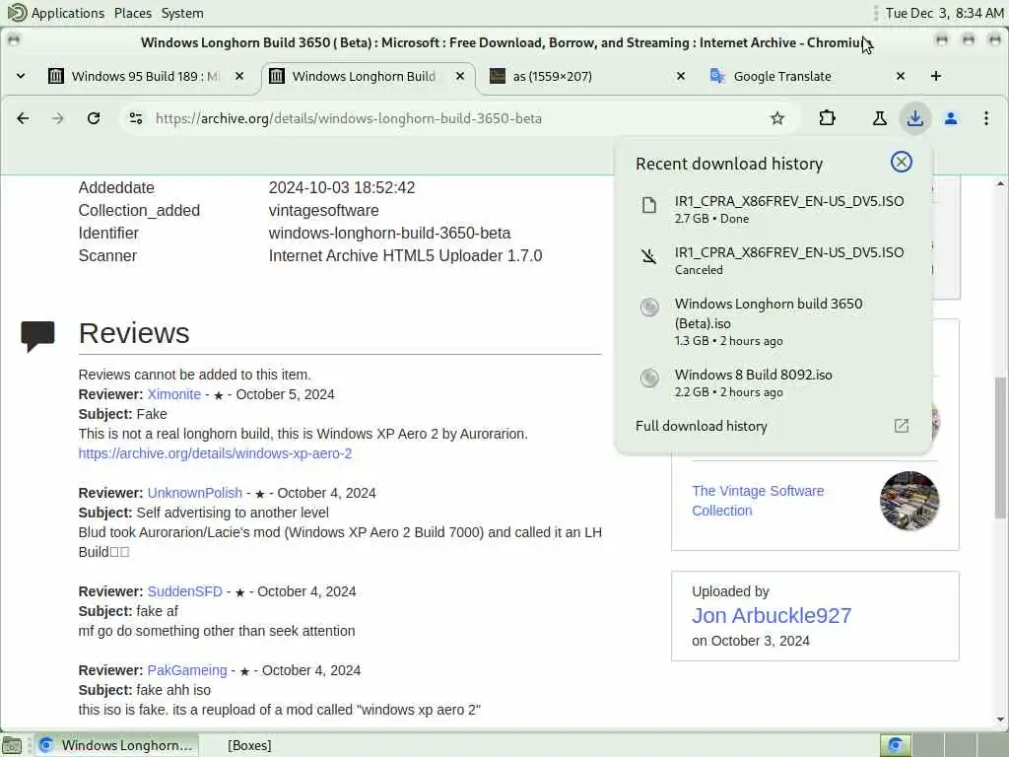Close the Windows 95 Build 189 tab
Viewport: 1009px width, 757px height.
(x=239, y=76)
